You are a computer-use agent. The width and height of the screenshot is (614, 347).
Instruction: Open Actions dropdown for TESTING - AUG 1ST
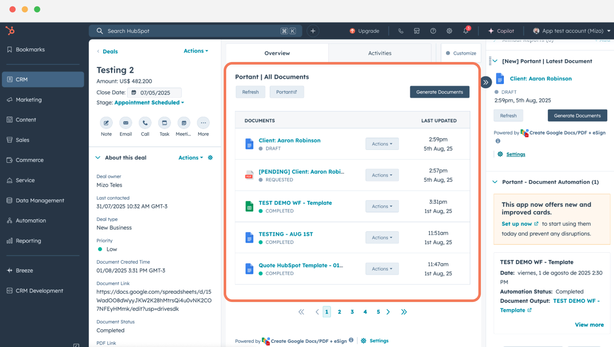(x=382, y=237)
